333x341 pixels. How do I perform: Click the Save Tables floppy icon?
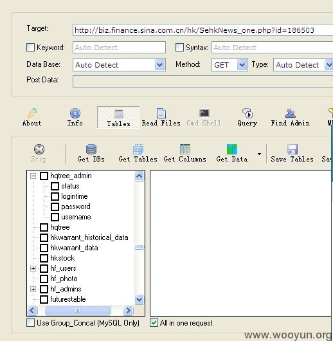point(292,149)
